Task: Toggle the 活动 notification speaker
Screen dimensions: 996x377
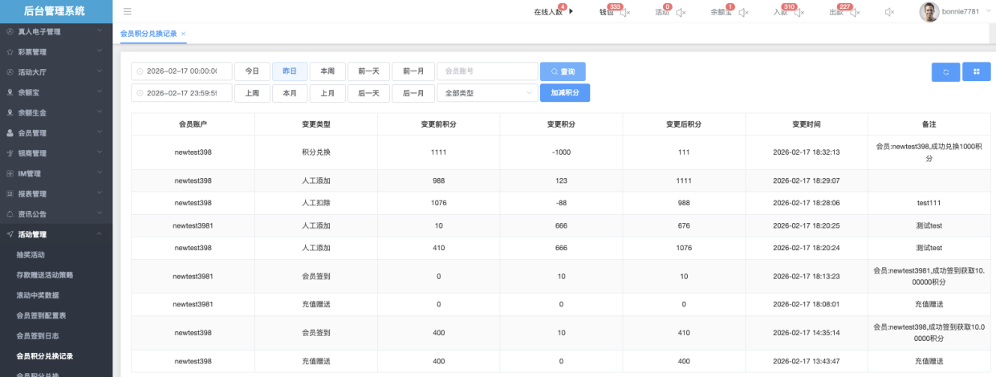Action: (681, 12)
